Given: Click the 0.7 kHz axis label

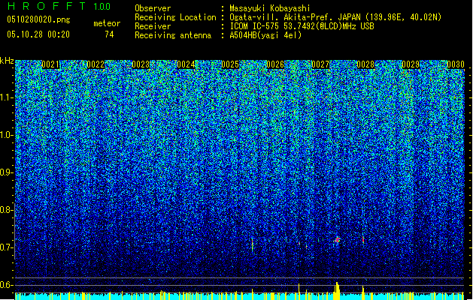Looking at the screenshot, I should click(x=6, y=247).
